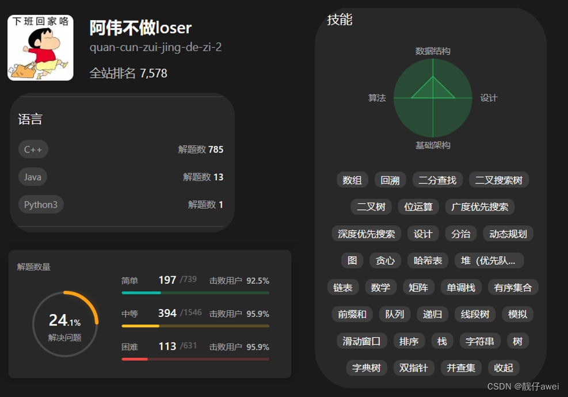Click the 设计 radar axis label
The image size is (568, 397).
coord(489,98)
